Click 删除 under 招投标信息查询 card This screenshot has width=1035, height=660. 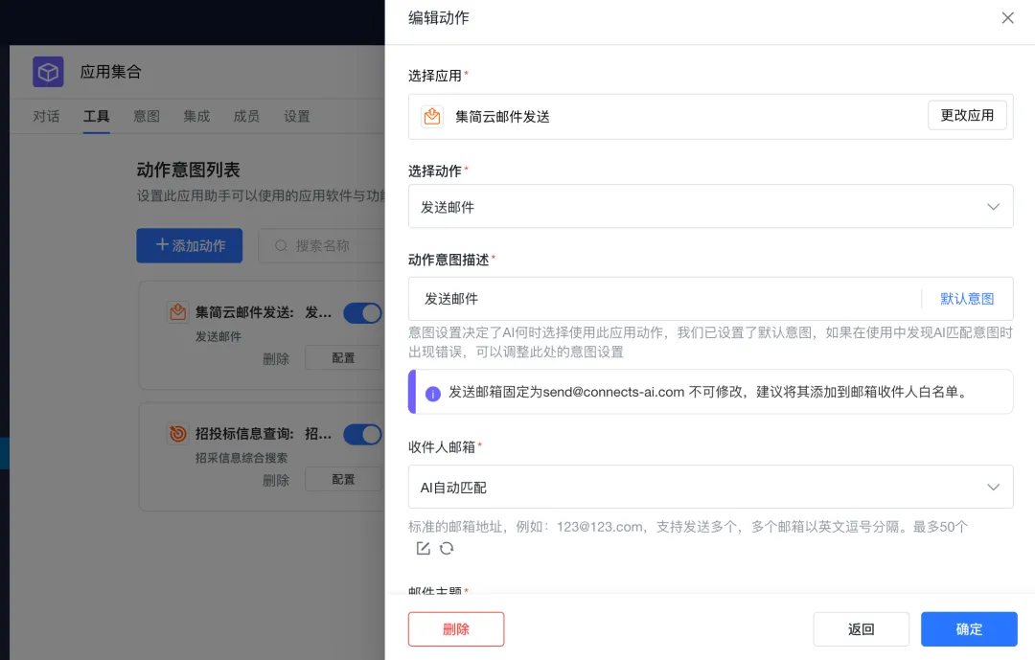click(x=276, y=481)
